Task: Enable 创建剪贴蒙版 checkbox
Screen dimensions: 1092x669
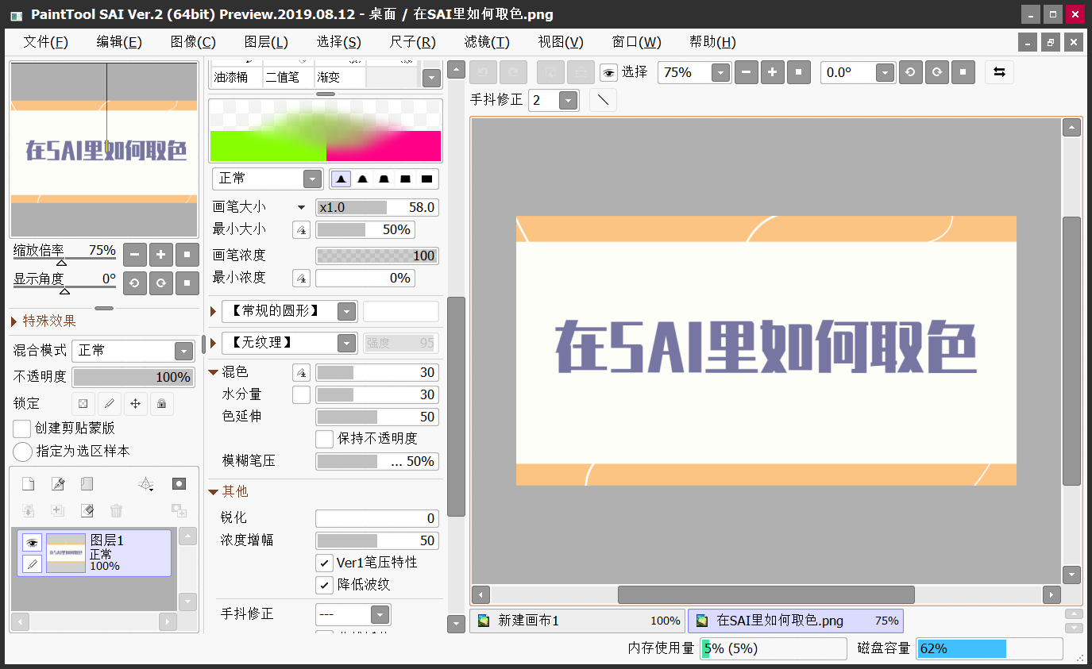Action: click(x=22, y=429)
